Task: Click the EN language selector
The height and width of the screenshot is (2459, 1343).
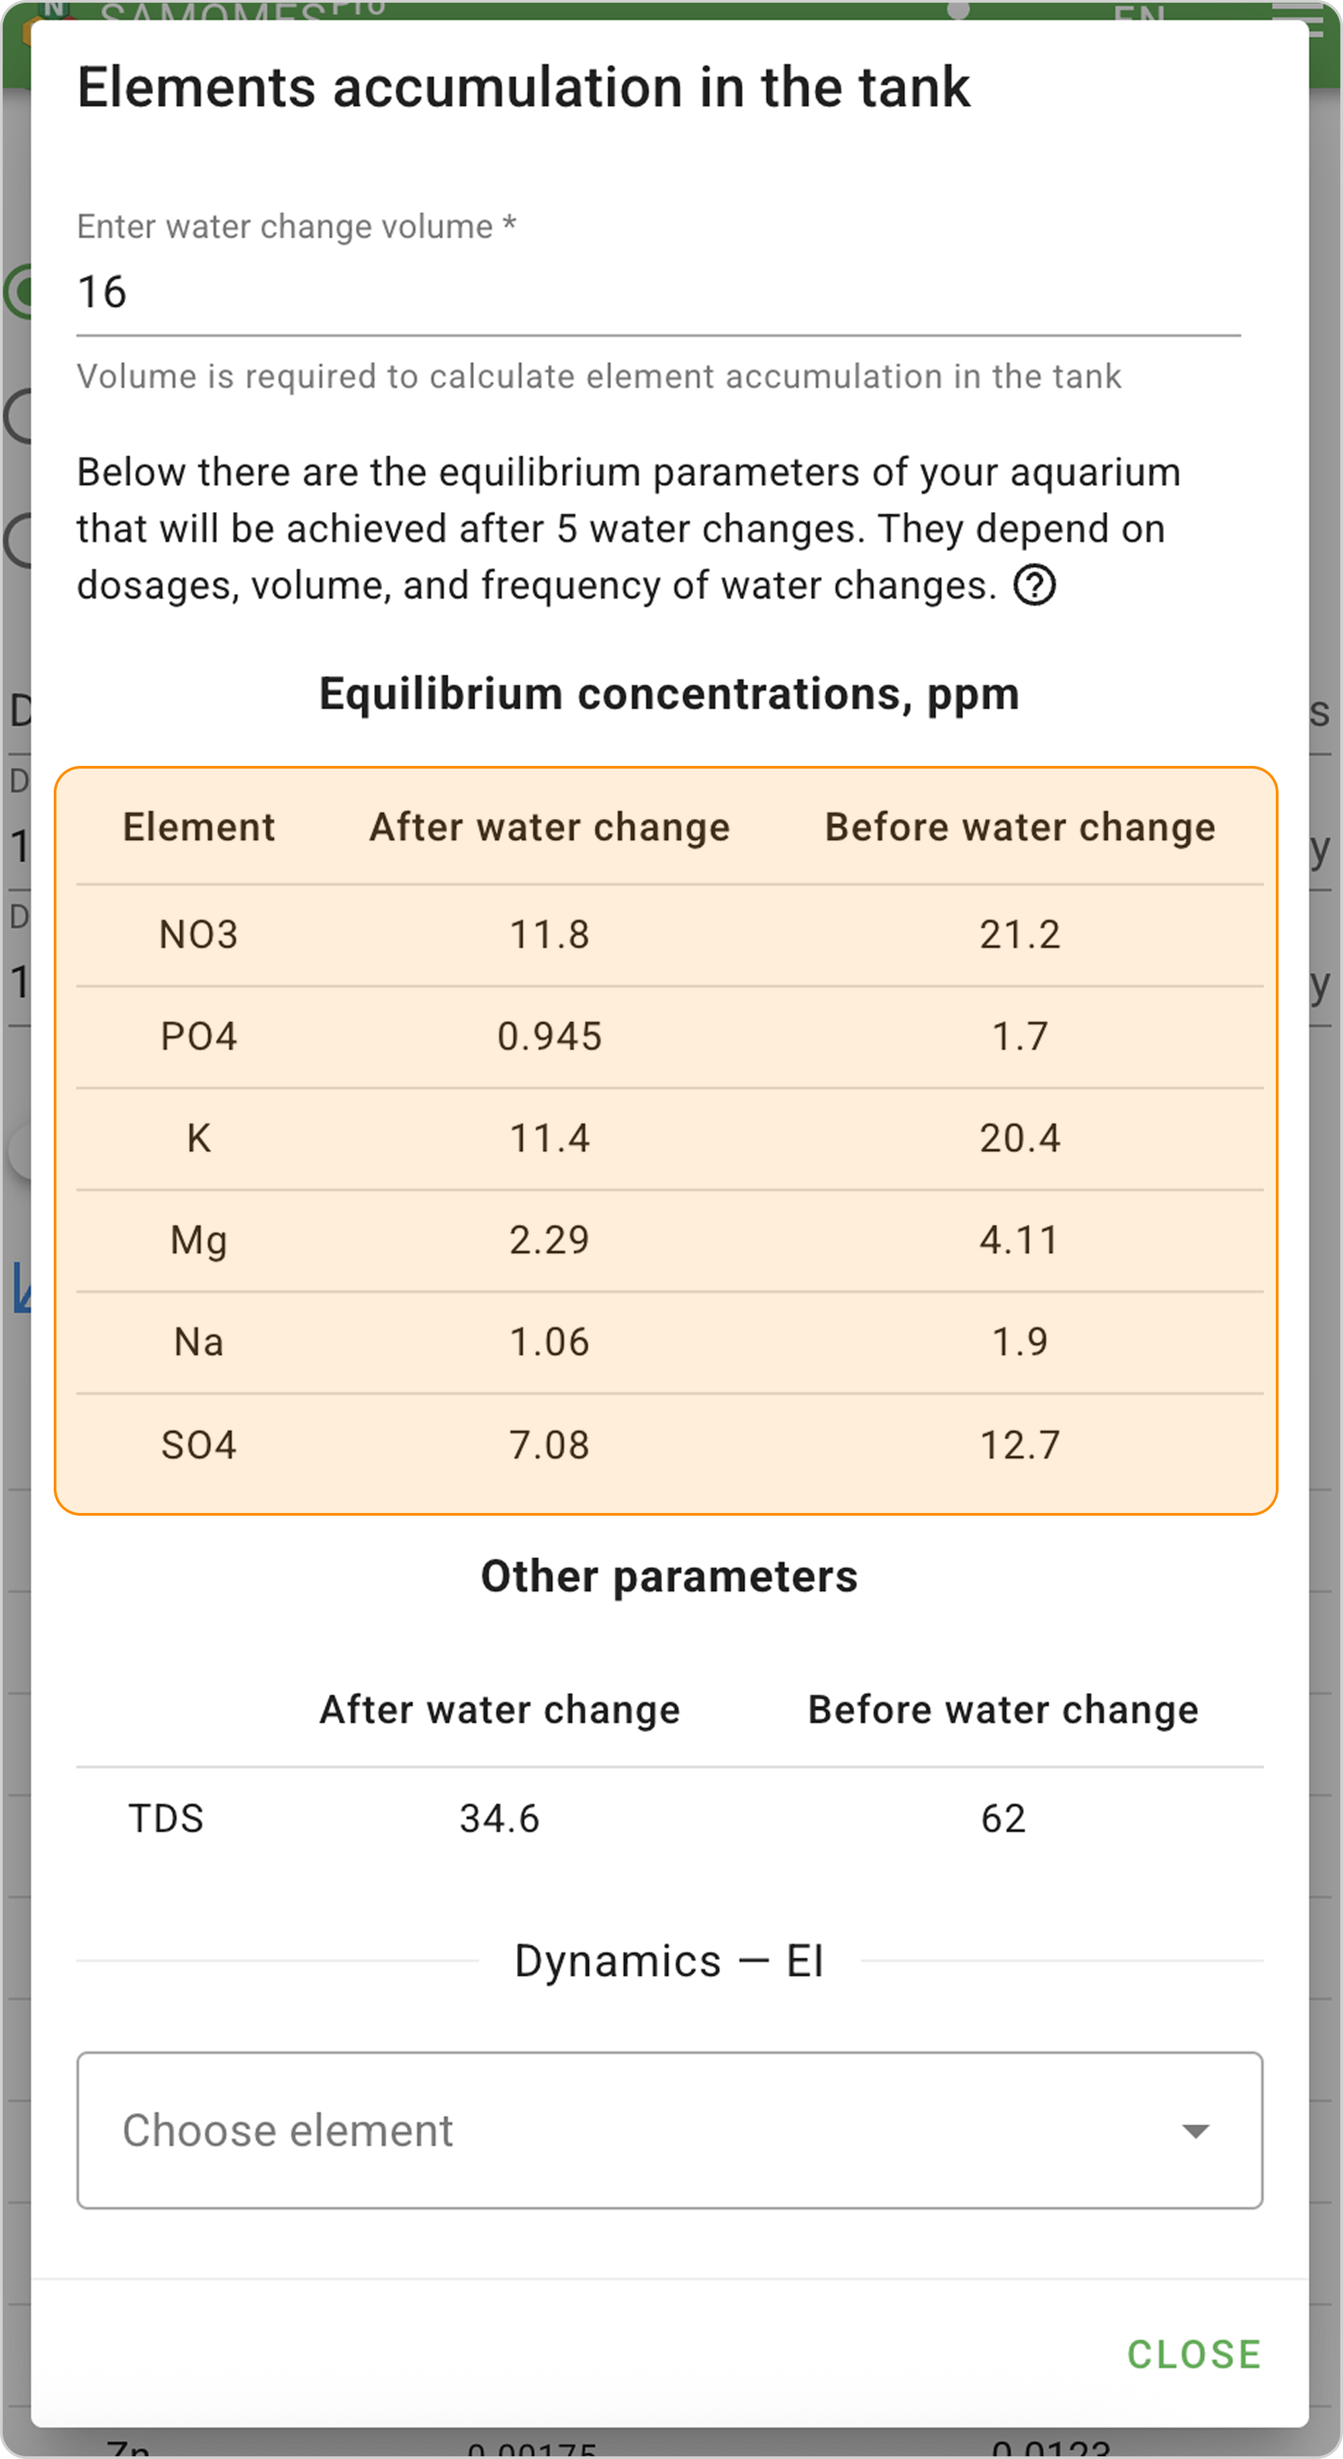Action: click(x=1139, y=11)
